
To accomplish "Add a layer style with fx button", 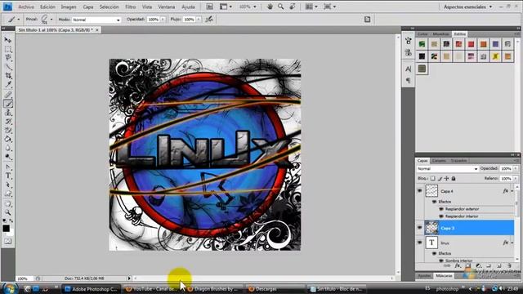I will coord(458,265).
